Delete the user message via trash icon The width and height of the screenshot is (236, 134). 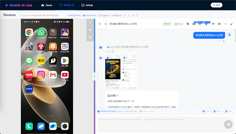point(224,41)
